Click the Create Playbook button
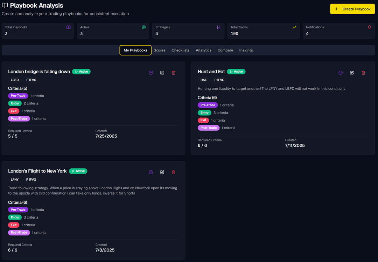The height and width of the screenshot is (262, 378). click(x=352, y=9)
